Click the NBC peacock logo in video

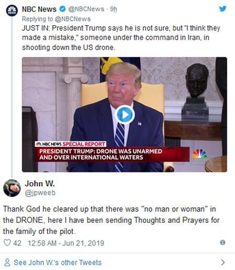[200, 154]
